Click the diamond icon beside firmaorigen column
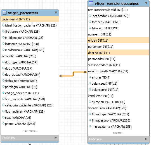Viewport: 151px width, 145px height. pyautogui.click(x=90, y=114)
